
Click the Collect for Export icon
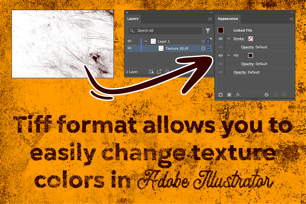click(159, 72)
